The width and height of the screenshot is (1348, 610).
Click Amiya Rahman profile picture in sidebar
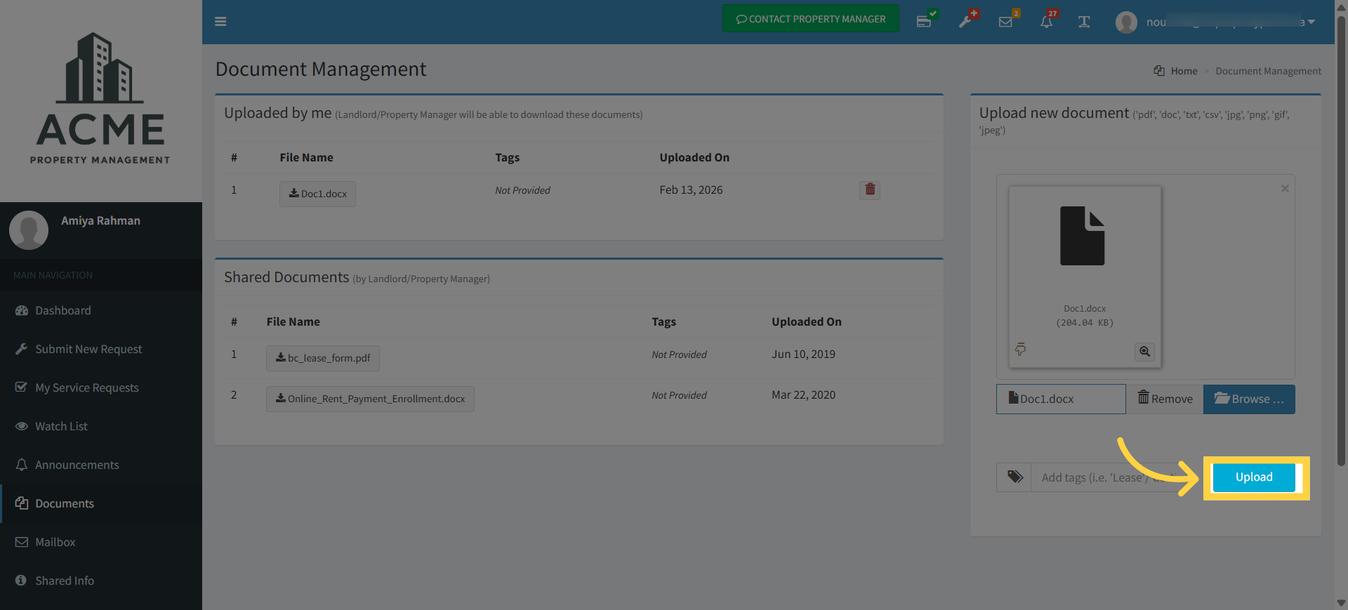point(29,230)
